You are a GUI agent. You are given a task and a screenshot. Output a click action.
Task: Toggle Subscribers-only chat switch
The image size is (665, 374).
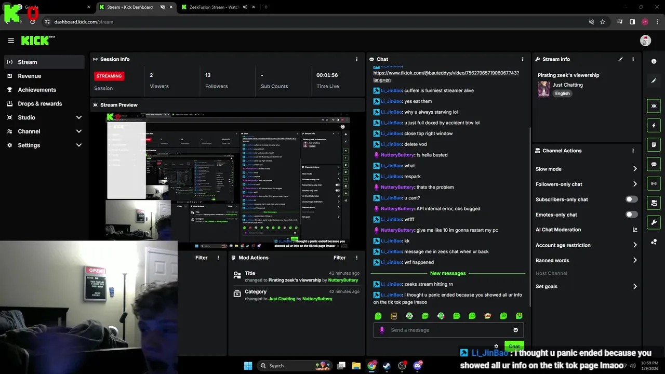point(631,199)
